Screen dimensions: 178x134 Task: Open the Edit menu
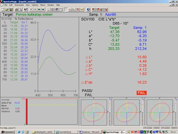click(x=11, y=5)
